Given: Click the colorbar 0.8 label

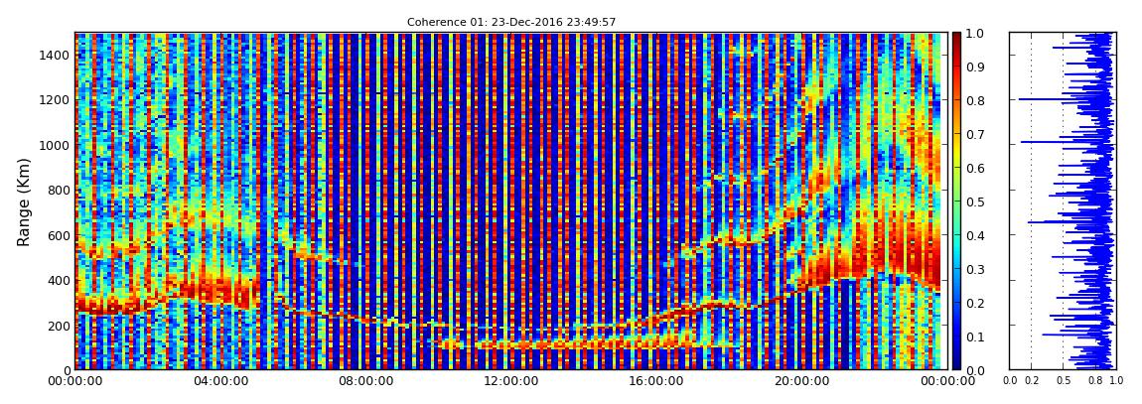Looking at the screenshot, I should pos(975,100).
